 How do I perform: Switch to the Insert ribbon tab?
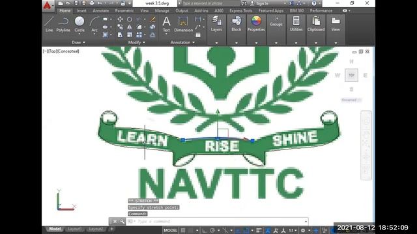(81, 10)
